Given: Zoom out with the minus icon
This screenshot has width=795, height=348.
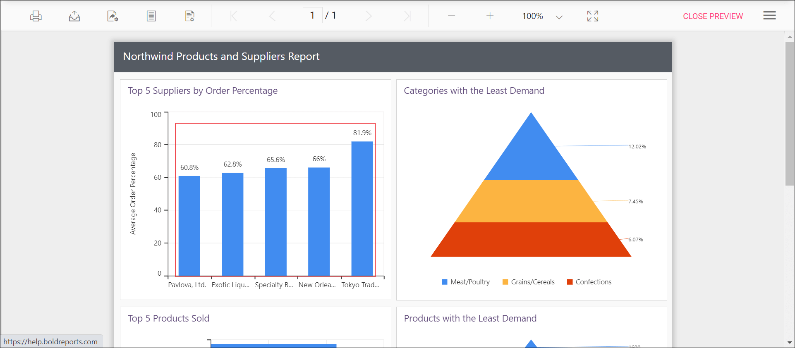Looking at the screenshot, I should point(451,16).
